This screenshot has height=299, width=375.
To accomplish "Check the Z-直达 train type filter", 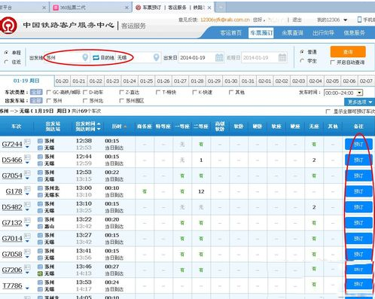I will 121,93.
